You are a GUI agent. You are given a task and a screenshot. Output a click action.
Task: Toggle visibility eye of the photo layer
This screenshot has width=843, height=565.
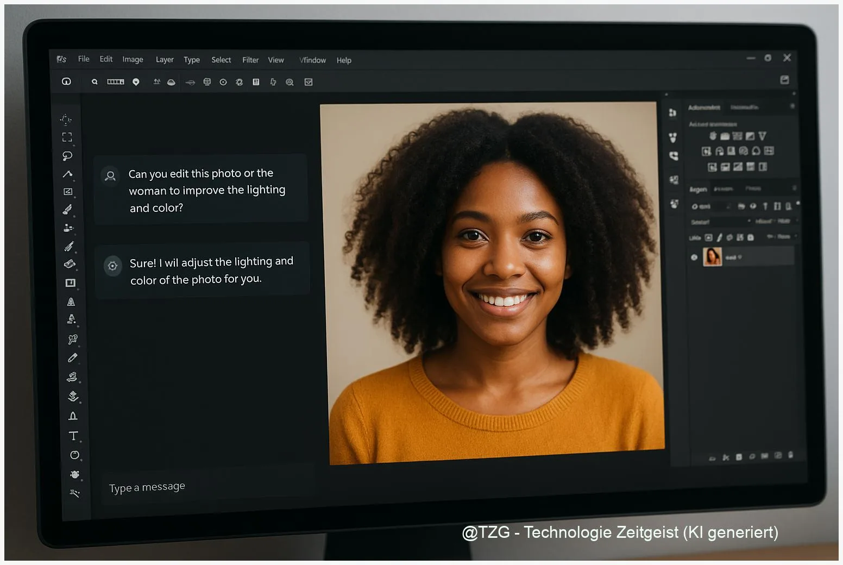pyautogui.click(x=694, y=257)
